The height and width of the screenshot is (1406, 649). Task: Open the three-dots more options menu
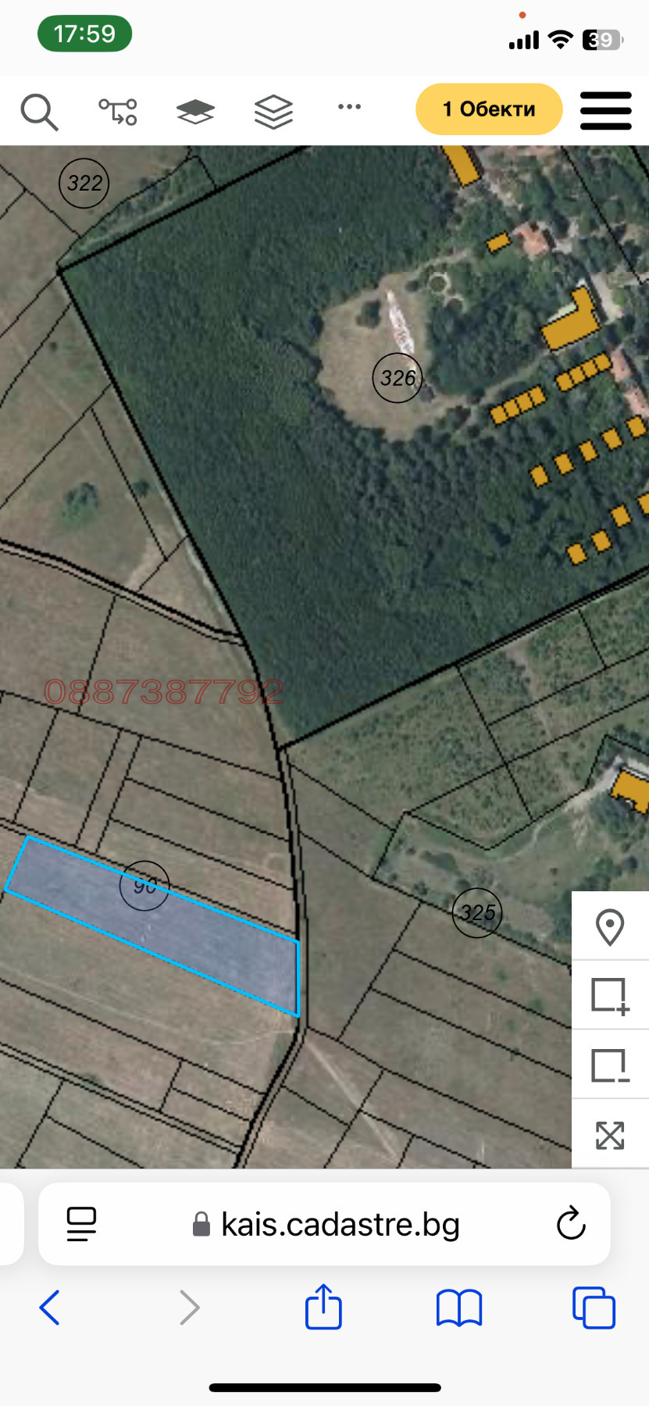pos(349,107)
